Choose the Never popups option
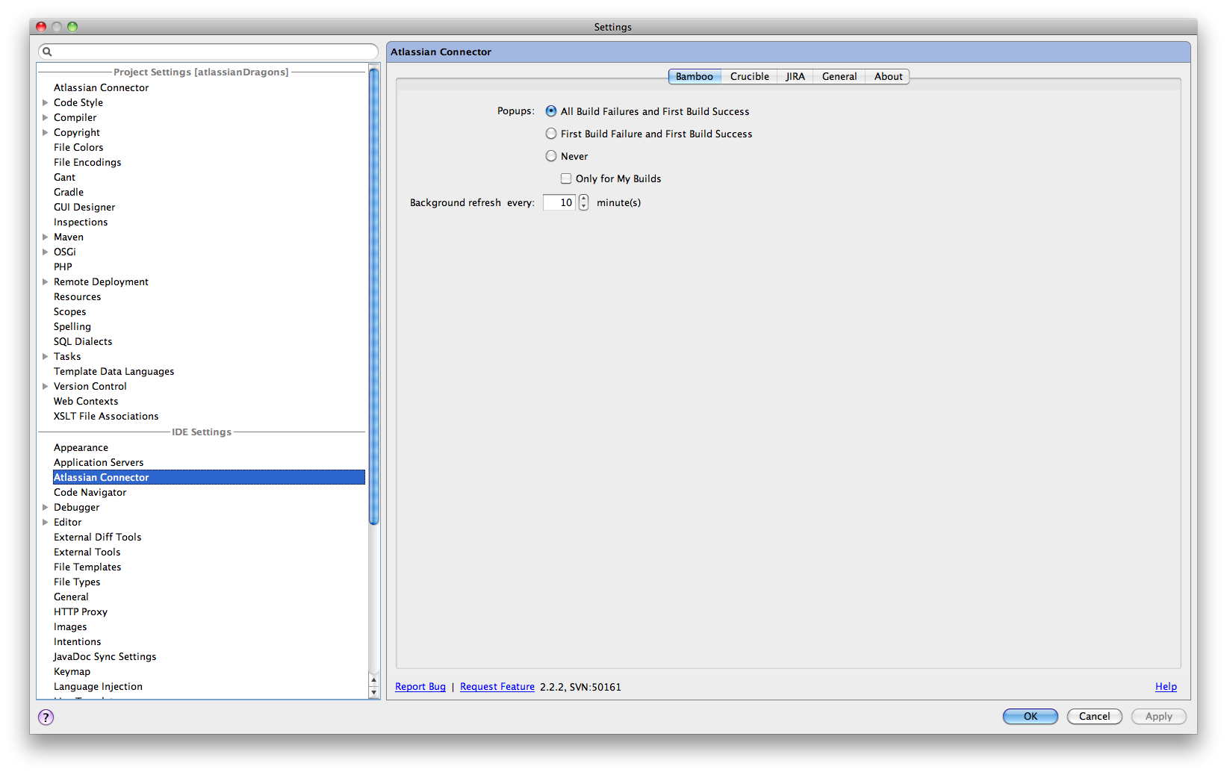The width and height of the screenshot is (1227, 775). coord(551,156)
